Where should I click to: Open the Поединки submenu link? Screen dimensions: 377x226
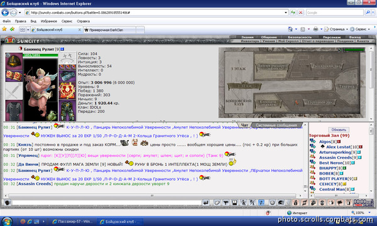(x=345, y=41)
